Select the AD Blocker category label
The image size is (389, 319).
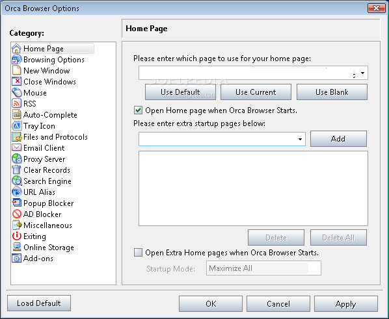coord(42,214)
